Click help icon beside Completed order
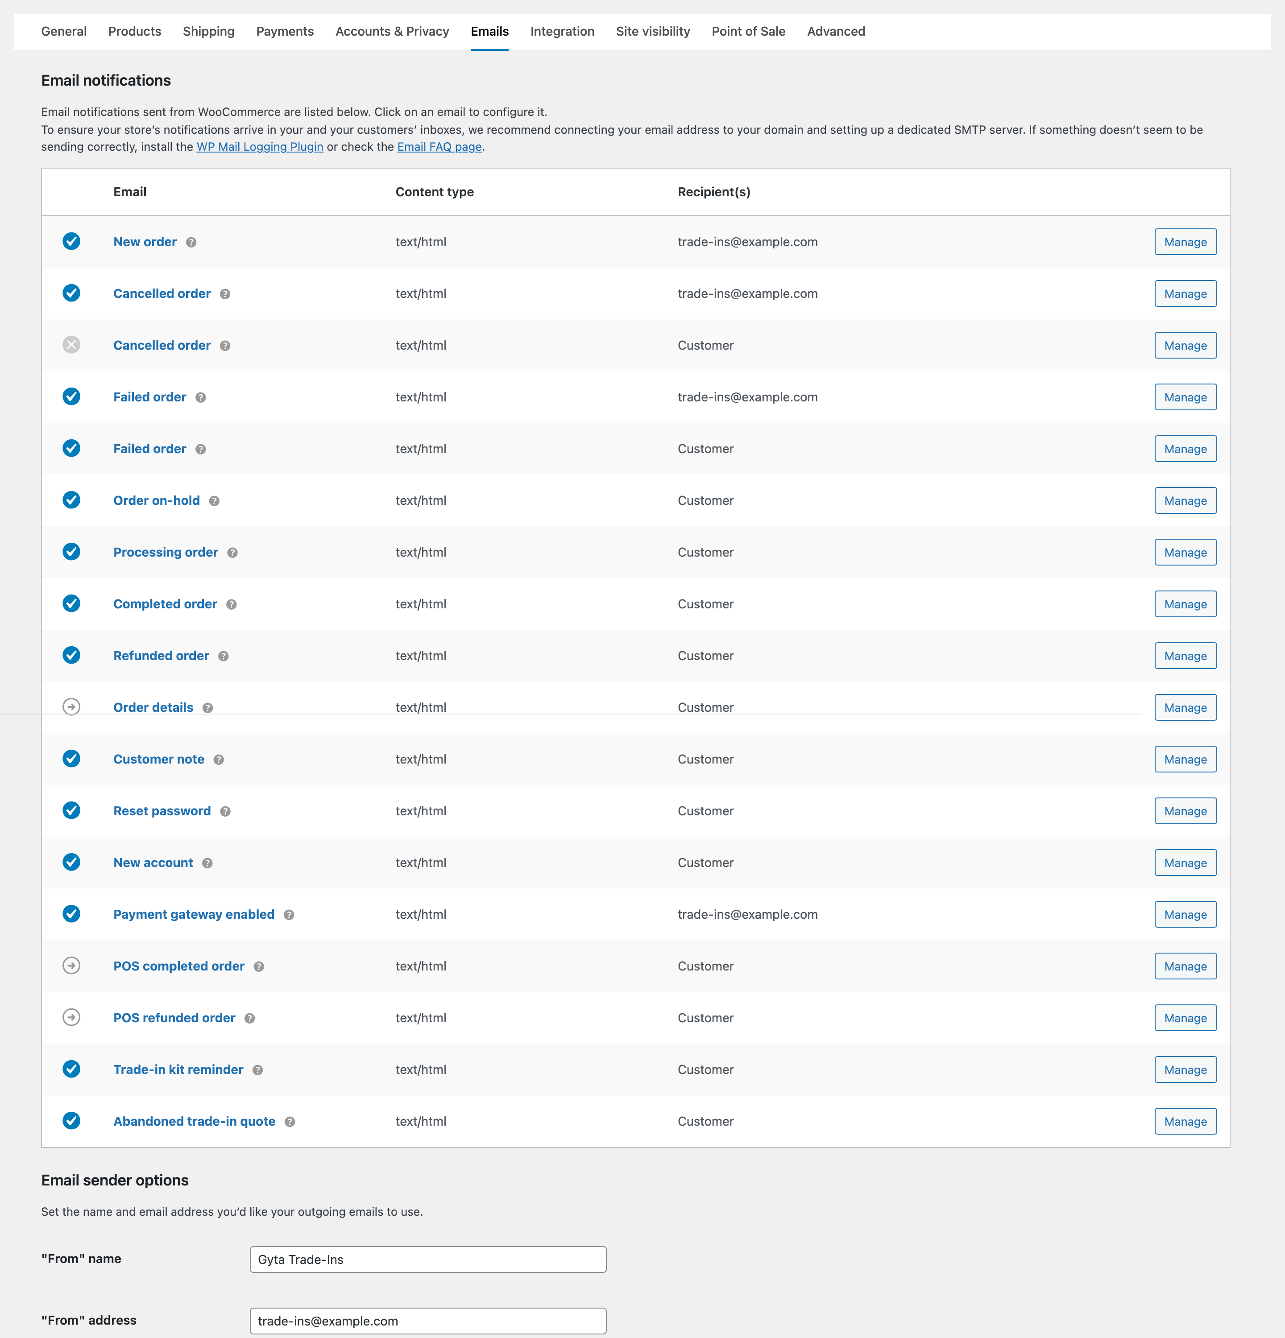 pos(232,605)
